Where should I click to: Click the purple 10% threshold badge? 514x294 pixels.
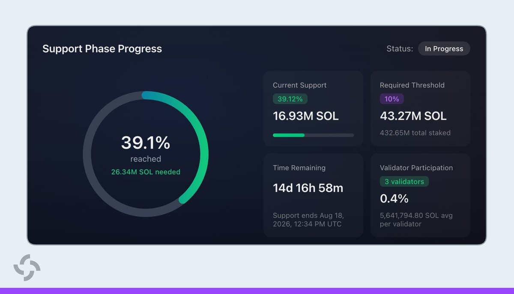pyautogui.click(x=391, y=99)
